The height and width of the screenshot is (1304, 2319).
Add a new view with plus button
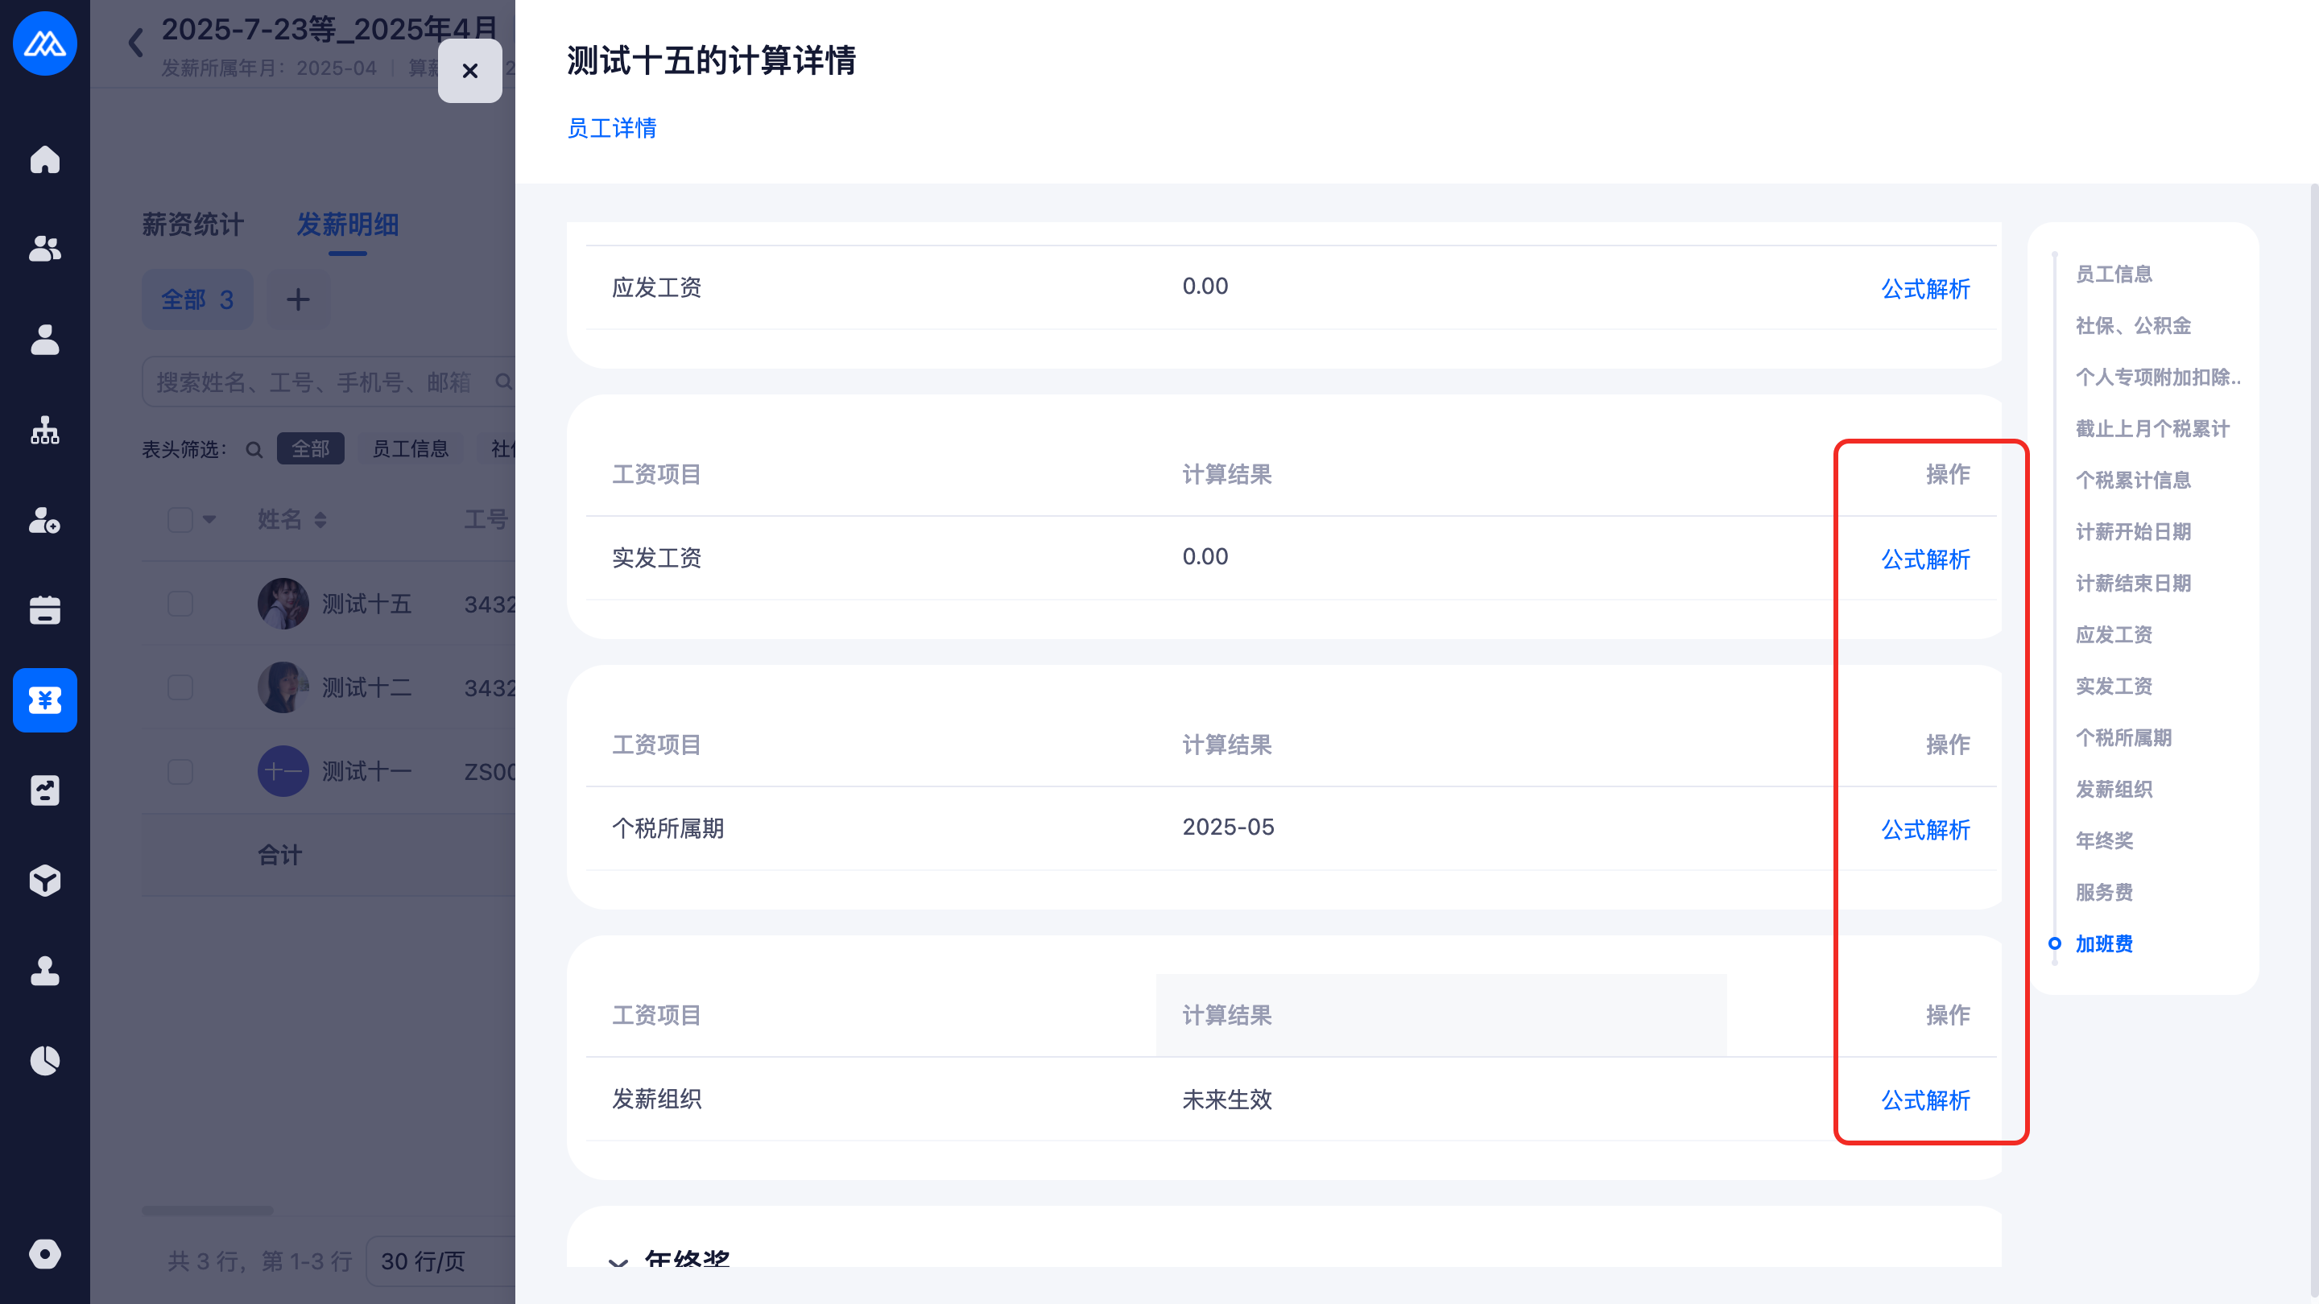298,299
